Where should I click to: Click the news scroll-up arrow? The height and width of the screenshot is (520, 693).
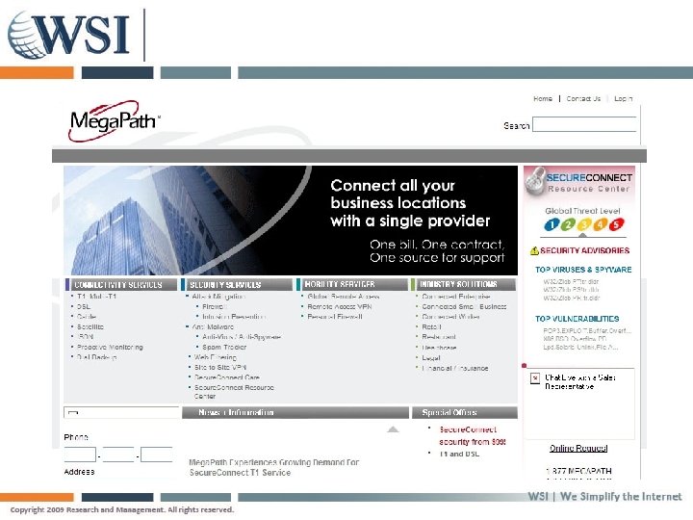point(393,429)
